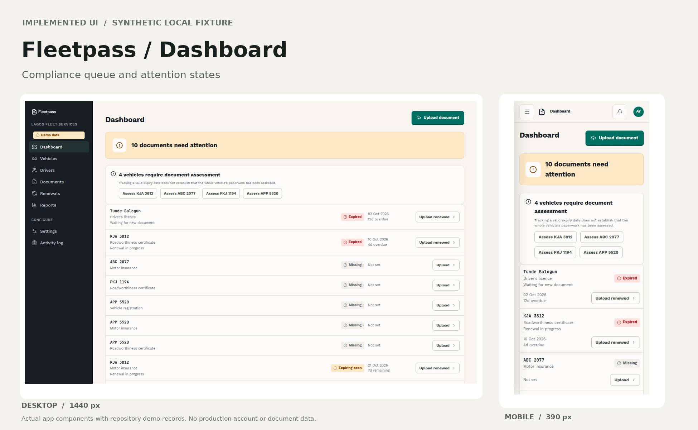
Task: Click desktop Assess ABC 2077 button
Action: 180,193
